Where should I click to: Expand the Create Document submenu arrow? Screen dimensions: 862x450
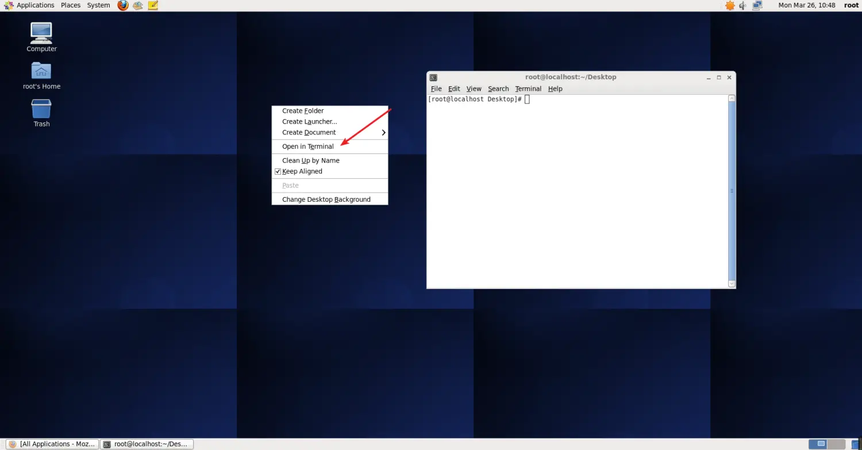(383, 132)
